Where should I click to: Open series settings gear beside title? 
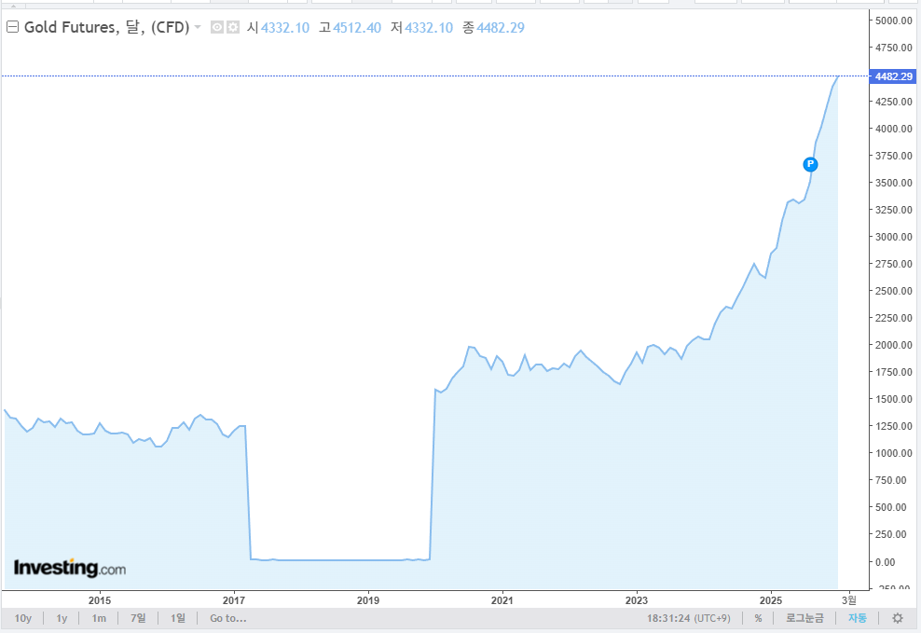[x=232, y=28]
